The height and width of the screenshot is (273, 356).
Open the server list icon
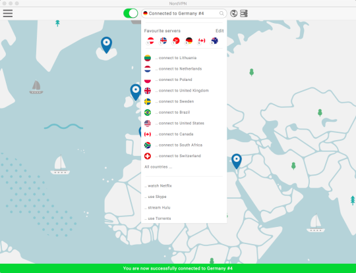(x=244, y=14)
